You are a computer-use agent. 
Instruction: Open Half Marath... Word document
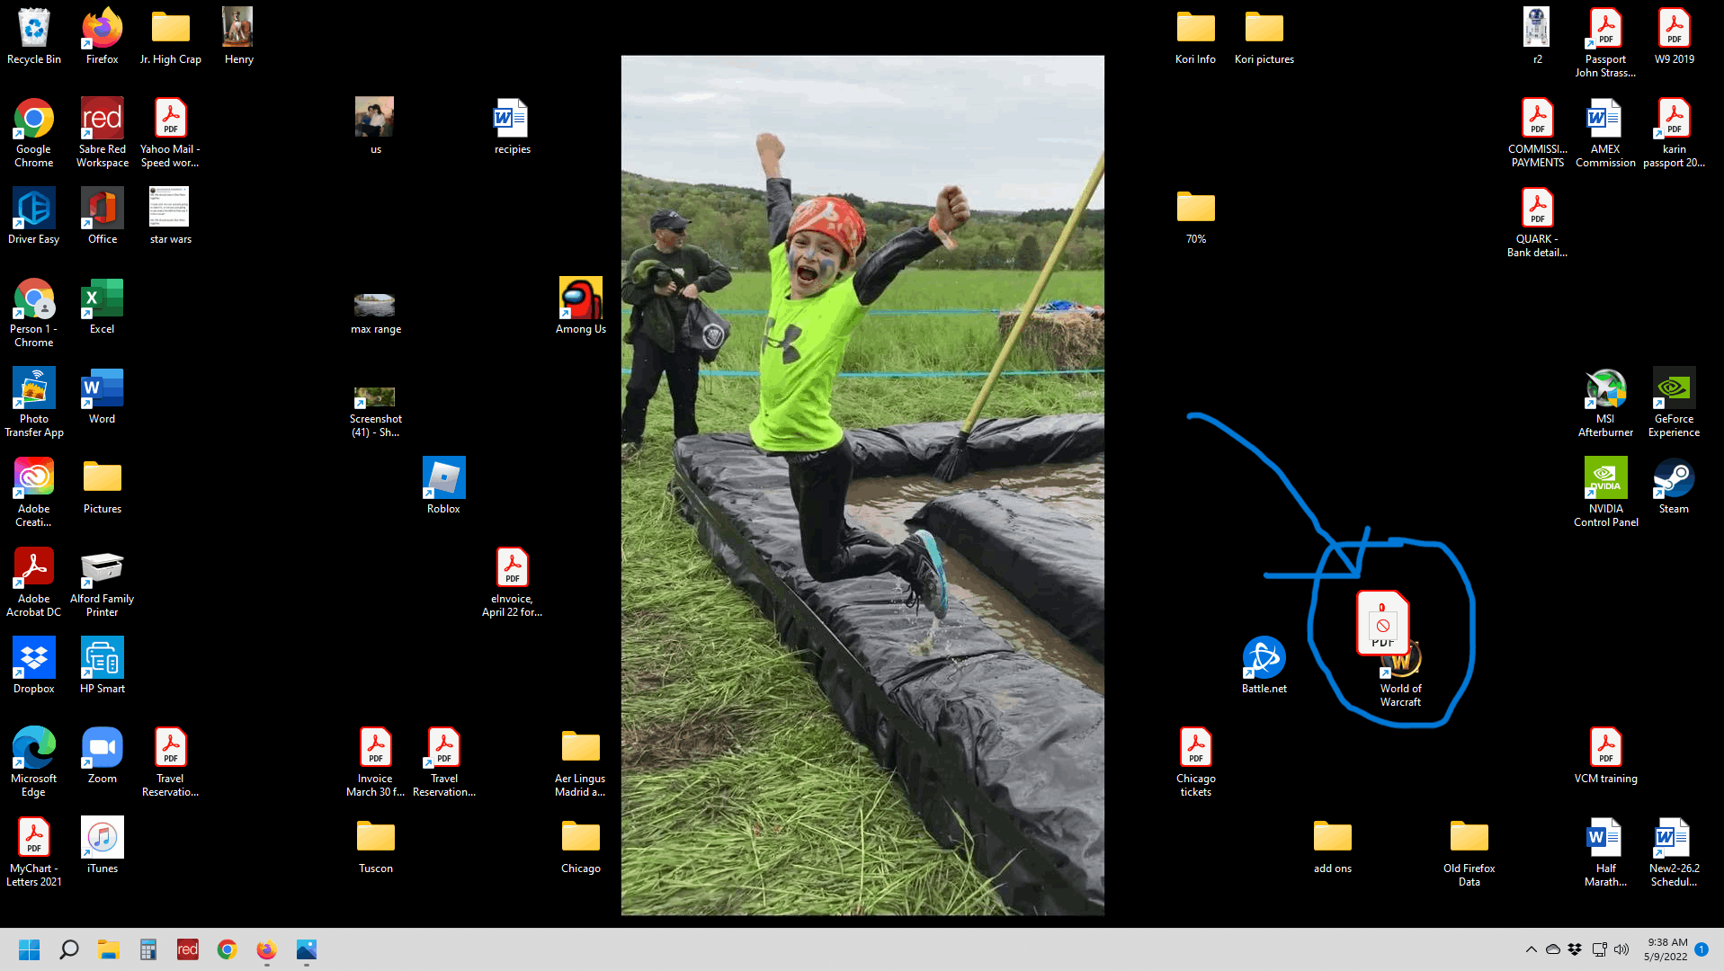[x=1605, y=851]
